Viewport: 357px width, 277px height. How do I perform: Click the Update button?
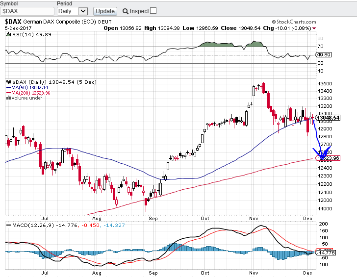pos(105,11)
